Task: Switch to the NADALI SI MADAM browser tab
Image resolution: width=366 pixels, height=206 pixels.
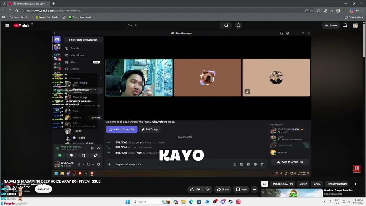Action: click(28, 4)
